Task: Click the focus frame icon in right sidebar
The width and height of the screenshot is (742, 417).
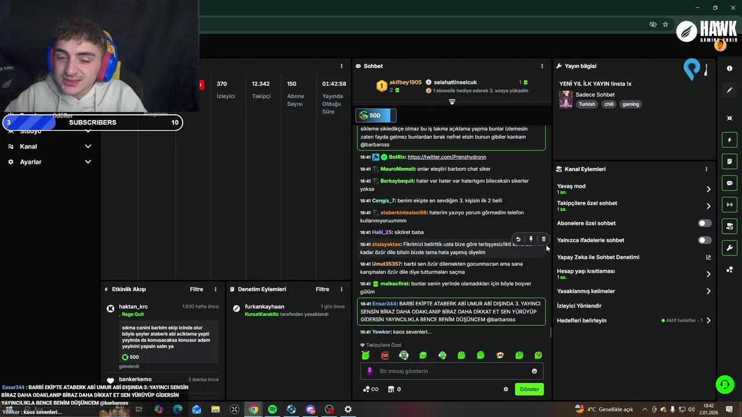Action: pos(729,118)
